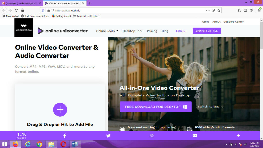
Task: Open File Explorer from taskbar
Action: pyautogui.click(x=51, y=144)
